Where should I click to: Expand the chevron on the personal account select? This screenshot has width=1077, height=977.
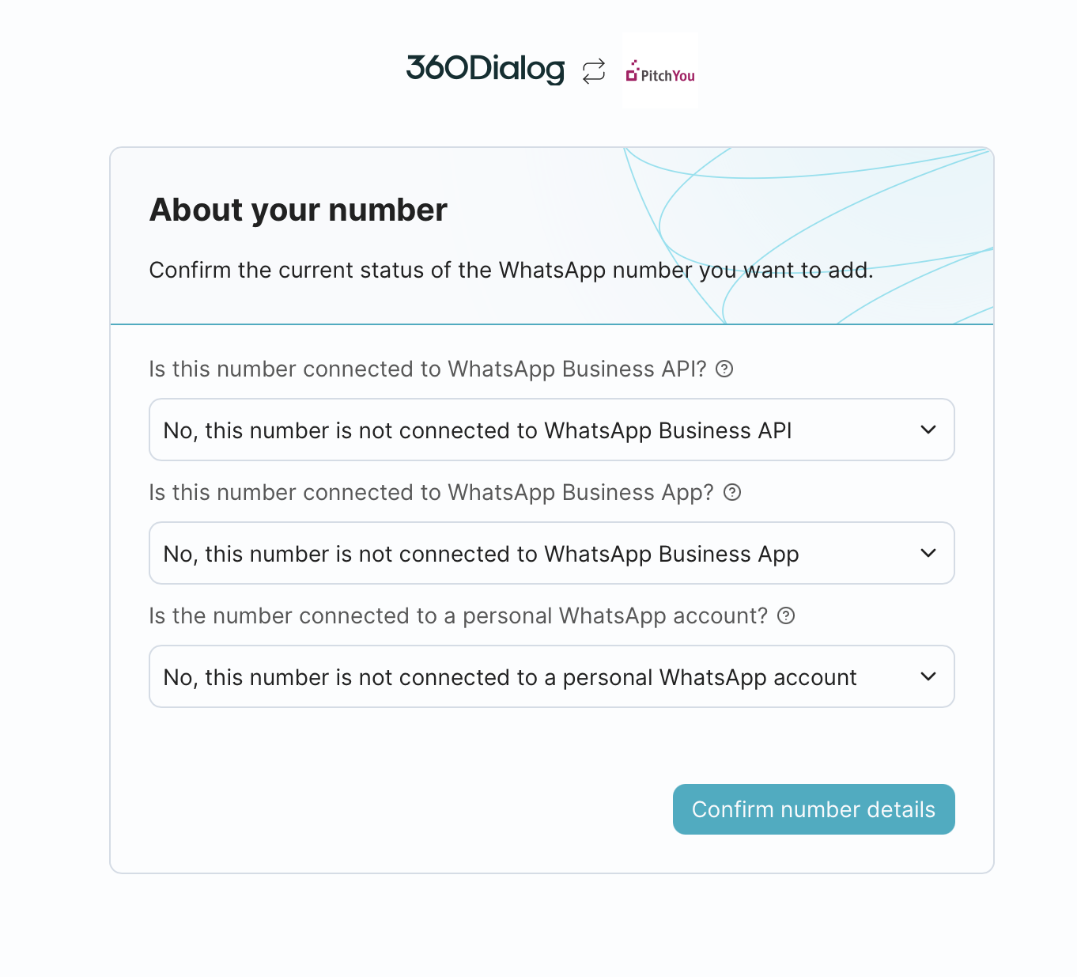[928, 676]
